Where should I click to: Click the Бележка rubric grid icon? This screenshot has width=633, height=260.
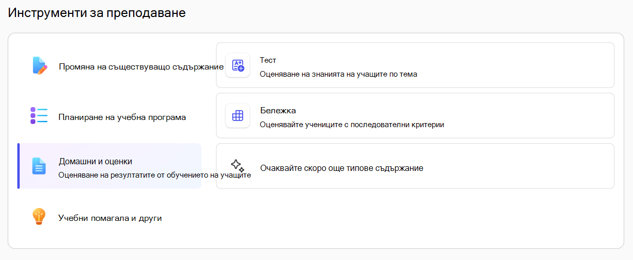click(x=238, y=116)
